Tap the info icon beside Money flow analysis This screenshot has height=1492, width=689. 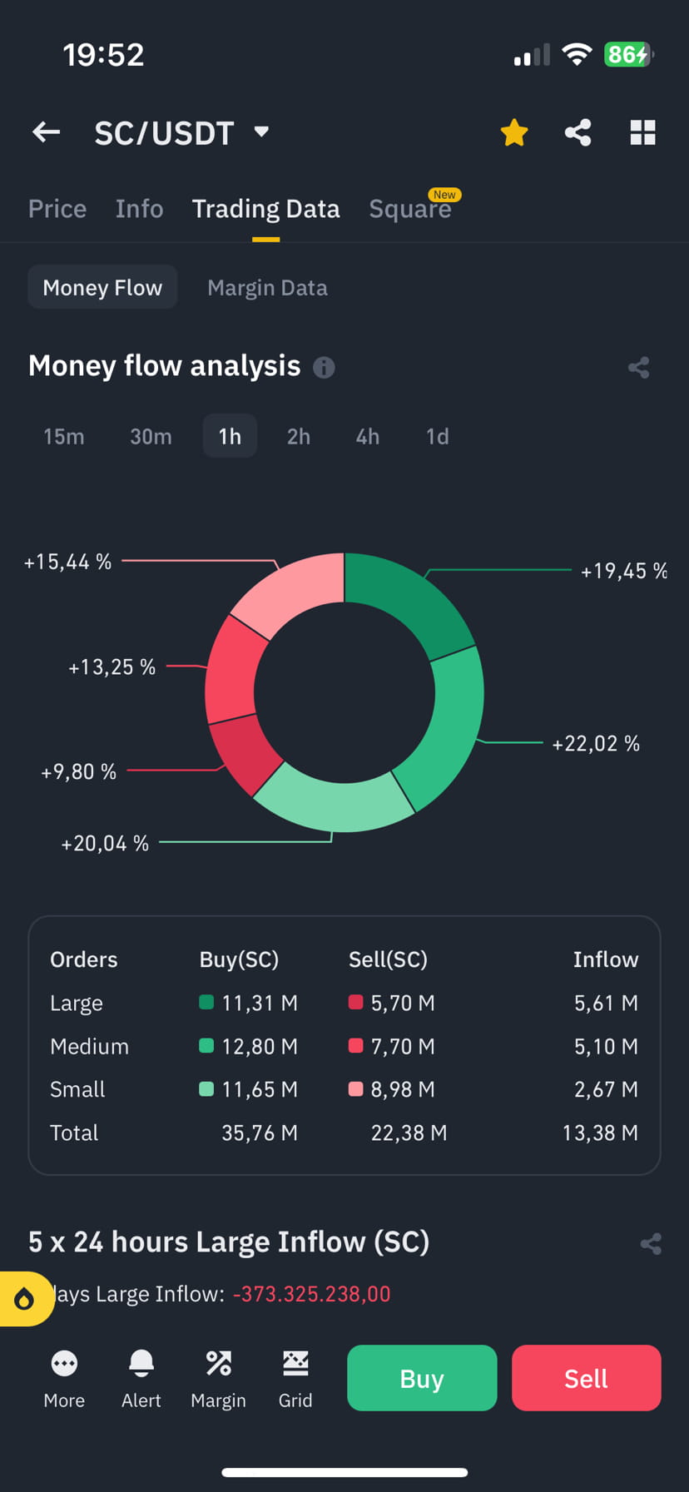325,368
